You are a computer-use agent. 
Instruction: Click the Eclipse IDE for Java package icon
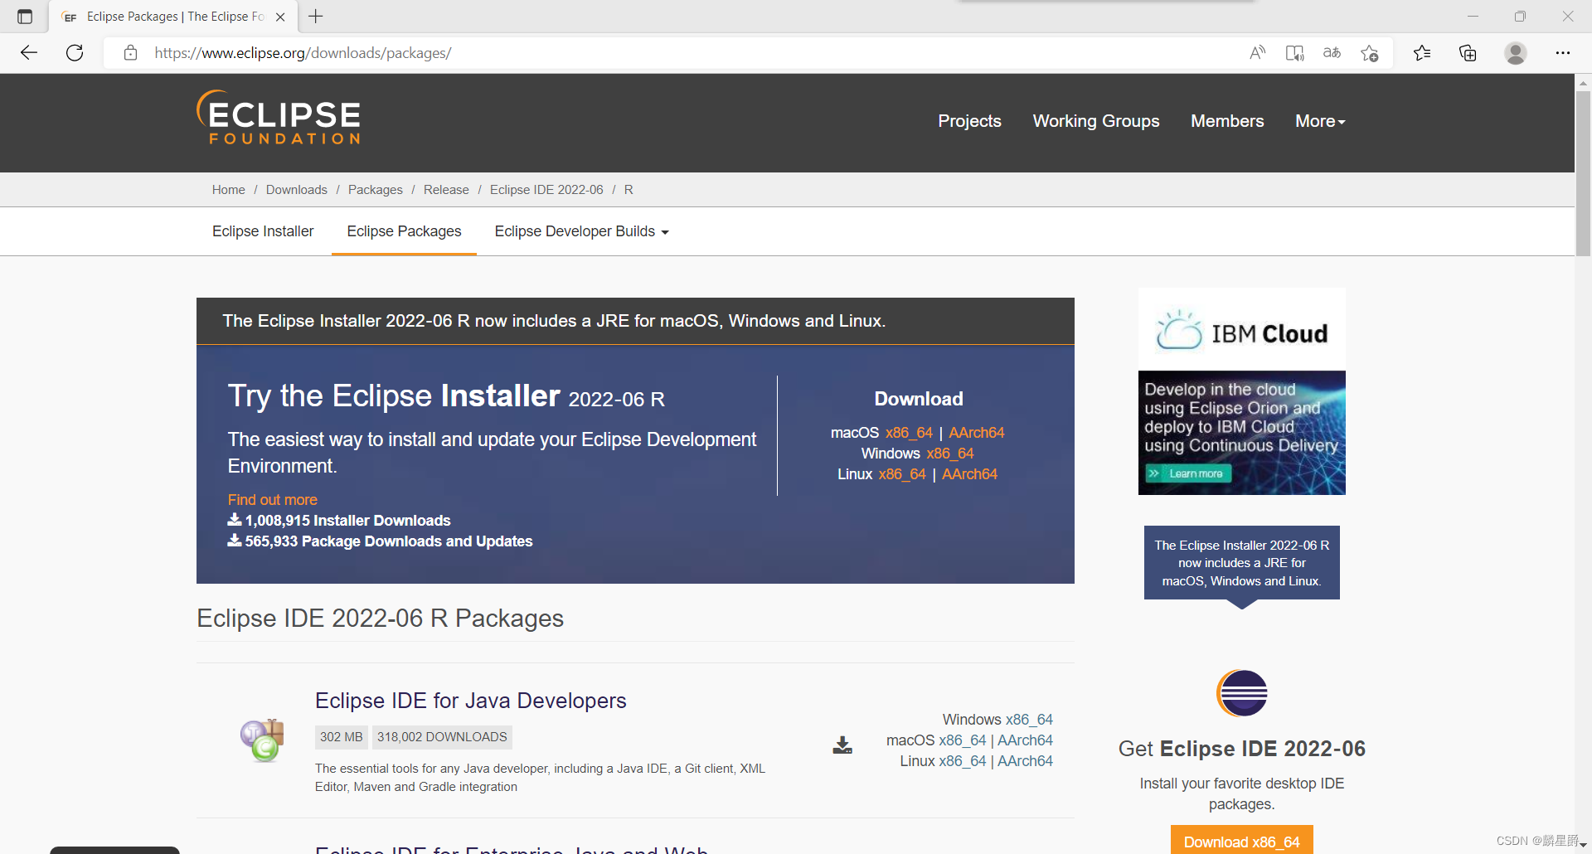263,740
